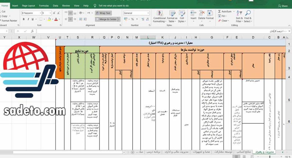Apply Percent Style
This screenshot has height=158, width=292.
click(132, 19)
